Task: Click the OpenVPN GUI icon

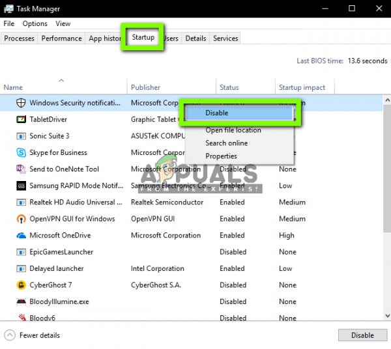Action: pos(21,219)
